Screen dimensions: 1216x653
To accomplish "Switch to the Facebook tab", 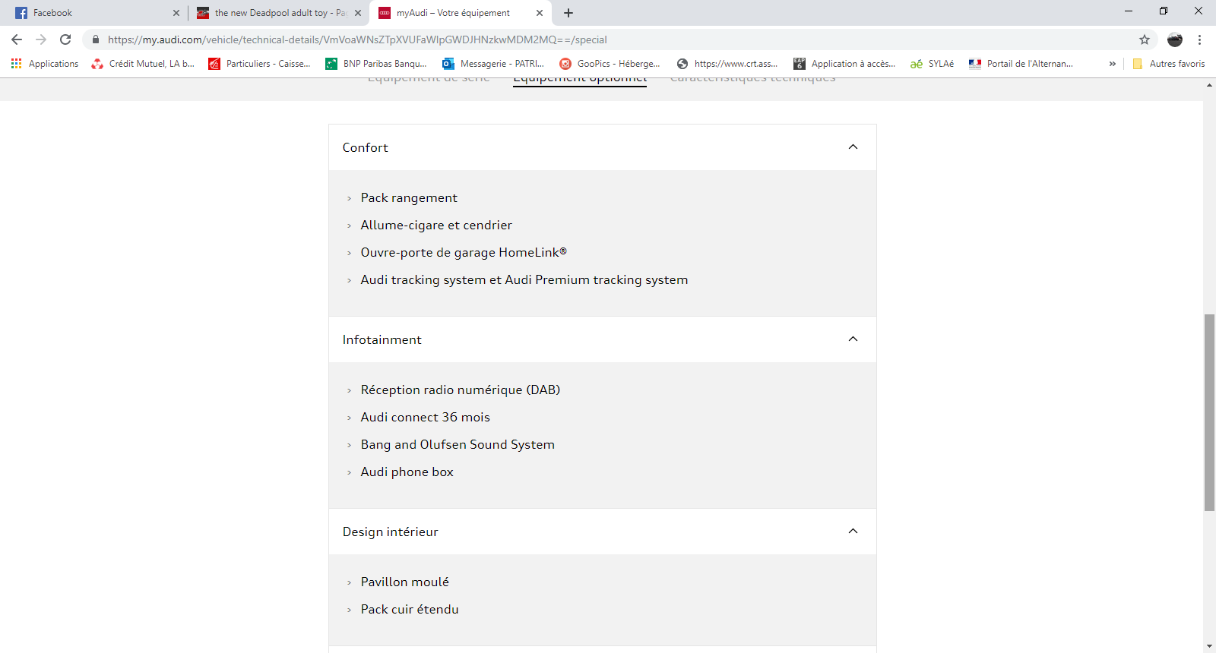I will pyautogui.click(x=91, y=13).
